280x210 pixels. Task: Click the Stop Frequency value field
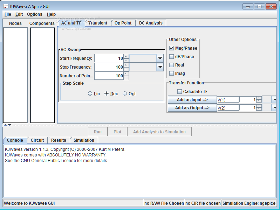(109, 67)
